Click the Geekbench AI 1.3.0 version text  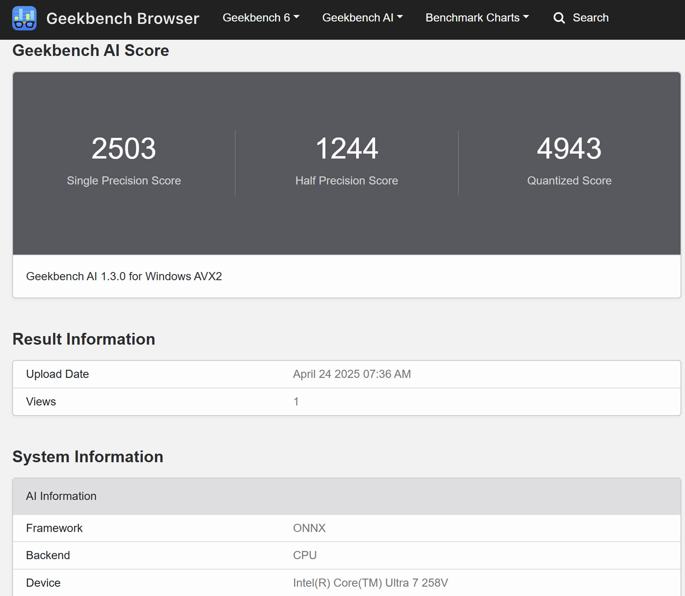pos(124,276)
